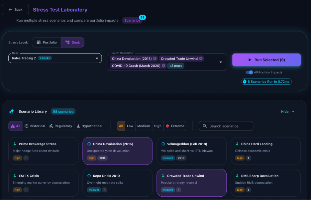Screen dimensions: 311x200
Task: Select the Crowded Trade Unwind scenario card
Action: click(x=191, y=183)
